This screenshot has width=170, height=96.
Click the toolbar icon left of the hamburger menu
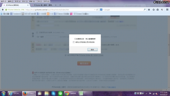click(162, 10)
